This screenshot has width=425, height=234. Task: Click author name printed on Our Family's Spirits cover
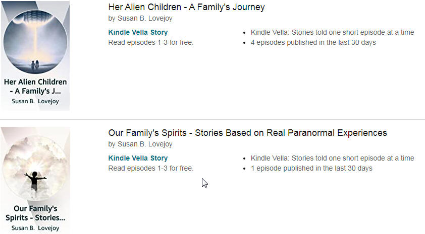(35, 227)
